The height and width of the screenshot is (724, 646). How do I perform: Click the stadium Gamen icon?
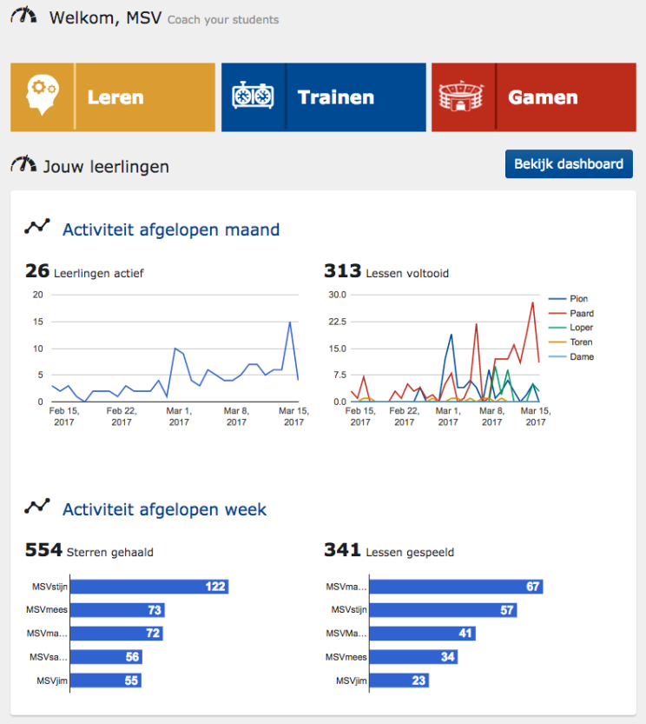point(461,96)
